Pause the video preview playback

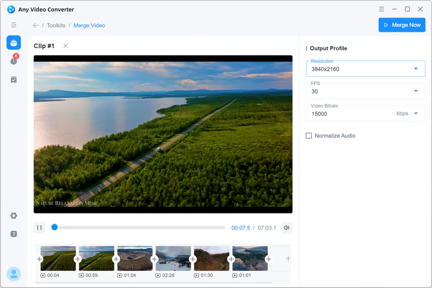pyautogui.click(x=39, y=227)
